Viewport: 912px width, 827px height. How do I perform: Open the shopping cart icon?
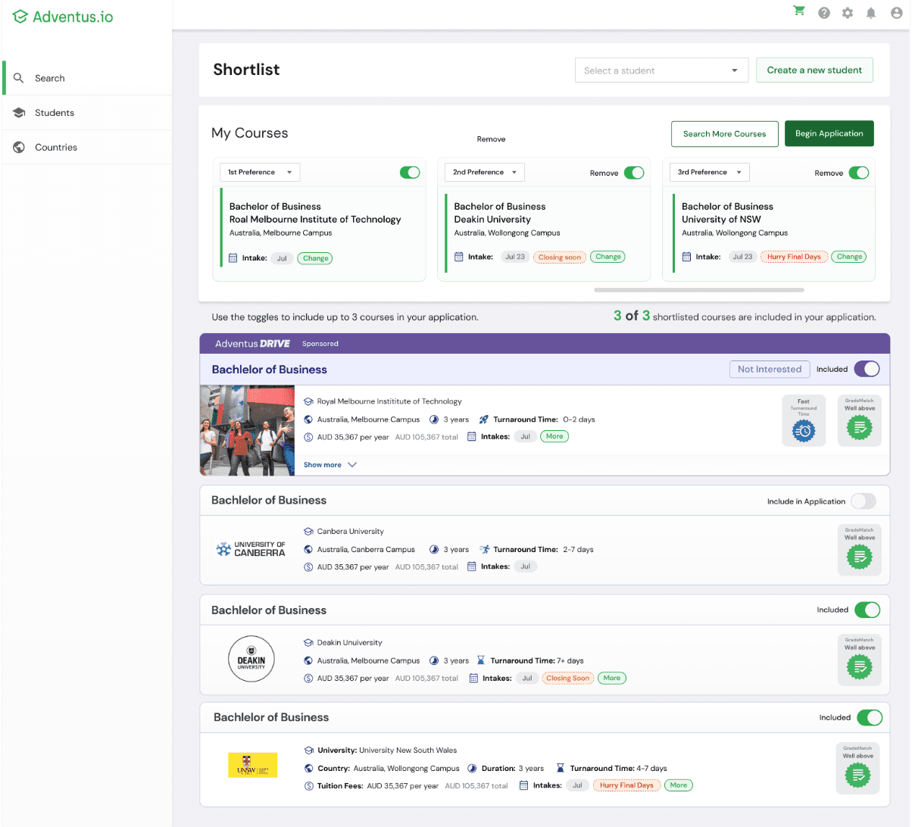coord(799,11)
